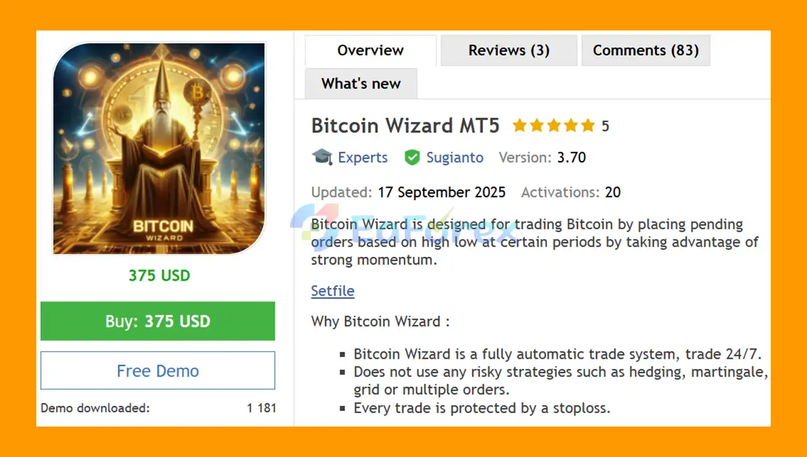Click the updated date 17 September 2025
This screenshot has width=807, height=457.
click(x=441, y=193)
